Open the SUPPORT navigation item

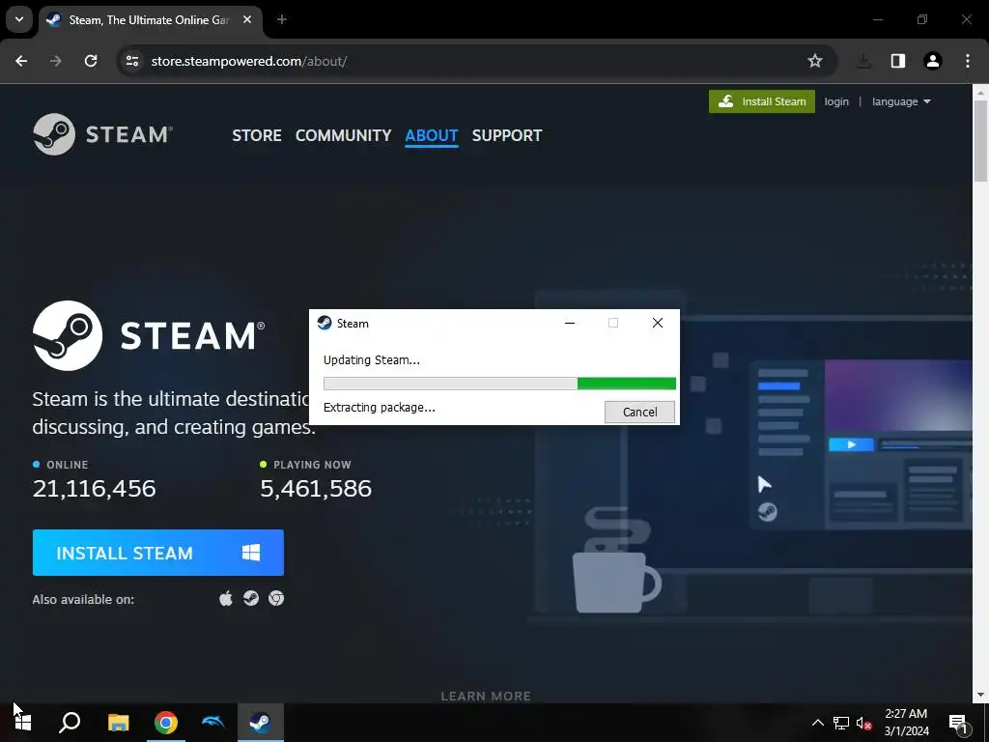tap(507, 135)
